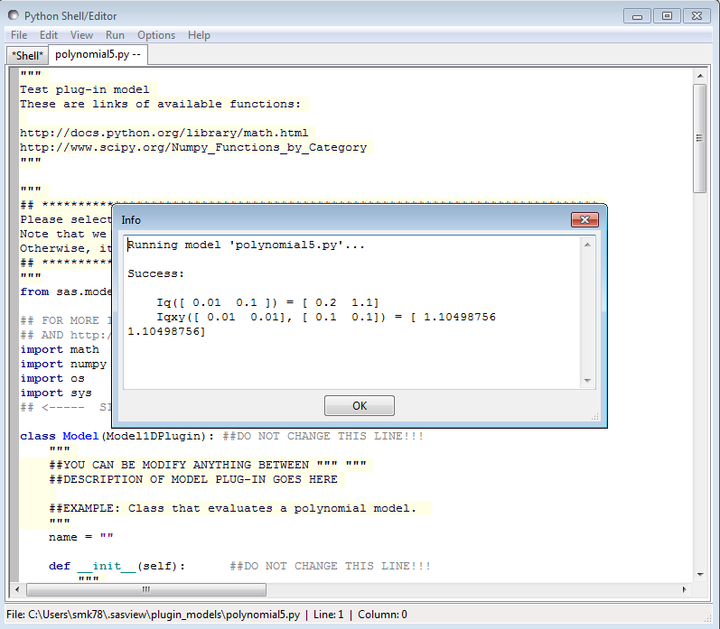The width and height of the screenshot is (720, 629).
Task: Click the editor vertical scrollbar thumb
Action: (699, 137)
